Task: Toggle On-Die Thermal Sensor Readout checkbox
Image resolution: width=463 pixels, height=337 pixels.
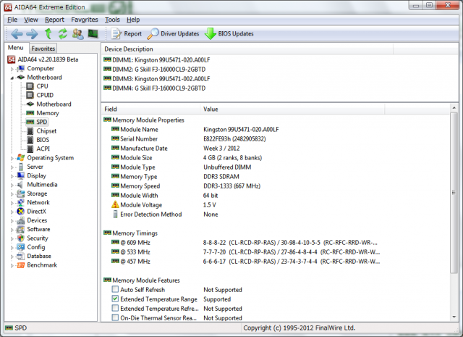Action: 115,317
